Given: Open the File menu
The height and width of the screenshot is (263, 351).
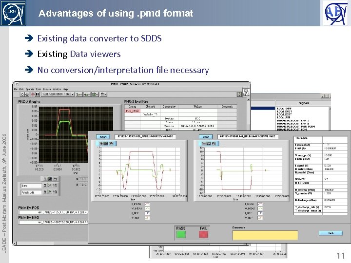Looking at the screenshot, I should tap(16, 89).
